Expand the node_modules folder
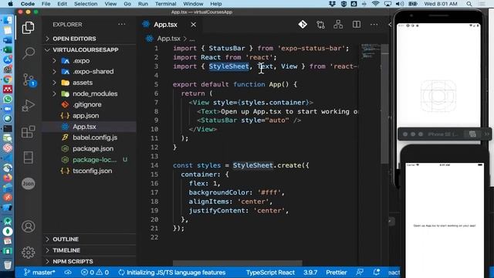Screen dimensions: 494x278 click(90, 93)
